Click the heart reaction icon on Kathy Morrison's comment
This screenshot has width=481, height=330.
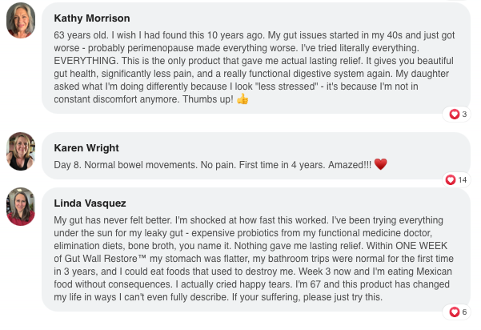[455, 115]
